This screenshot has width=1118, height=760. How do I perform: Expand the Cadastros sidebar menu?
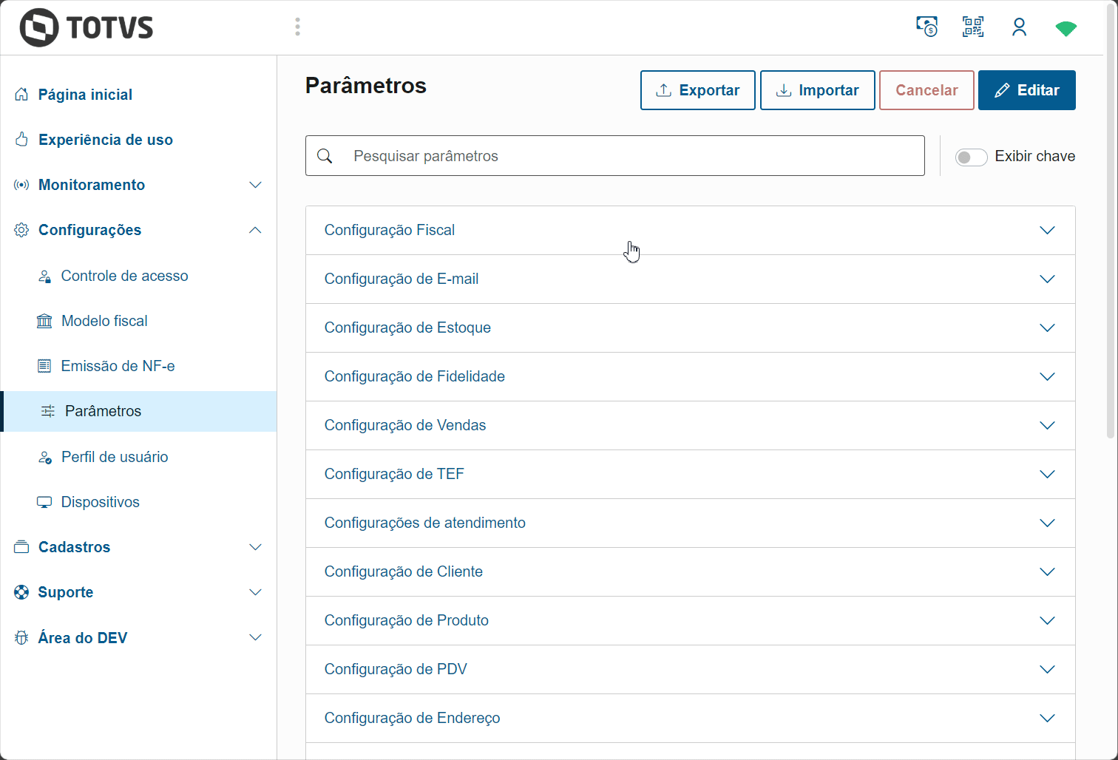click(255, 547)
